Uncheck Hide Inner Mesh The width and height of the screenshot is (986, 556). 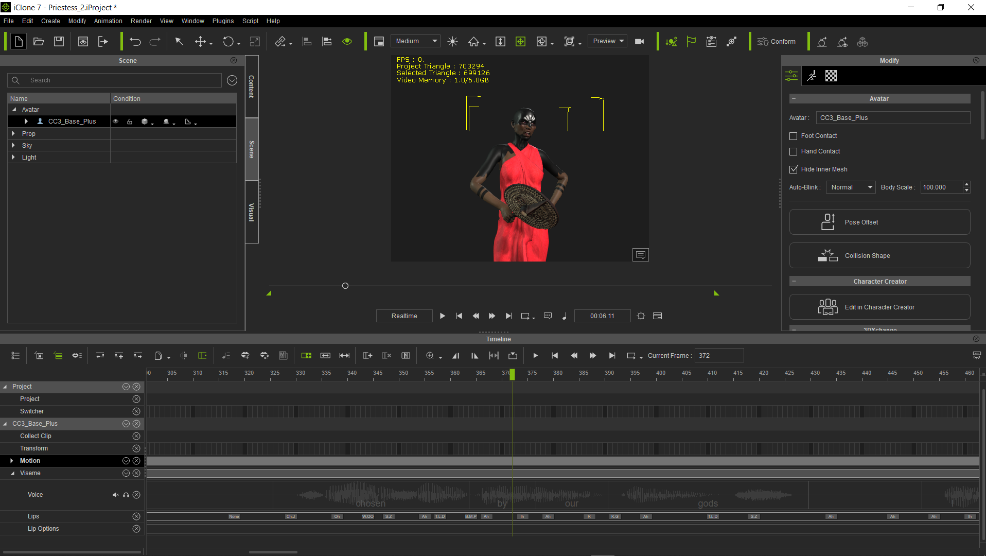click(x=793, y=169)
